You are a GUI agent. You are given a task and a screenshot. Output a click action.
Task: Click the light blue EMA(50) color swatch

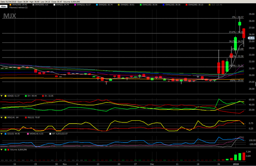(x=97, y=5)
